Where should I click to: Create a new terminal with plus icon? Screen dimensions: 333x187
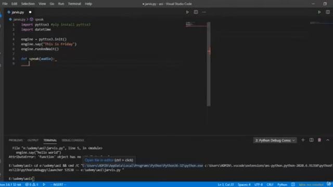[x=303, y=140]
